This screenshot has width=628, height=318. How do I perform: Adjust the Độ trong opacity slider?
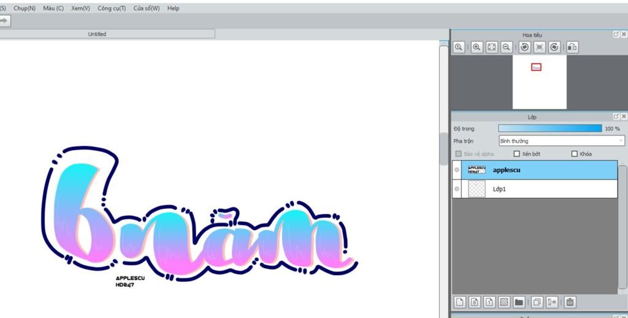[x=550, y=129]
